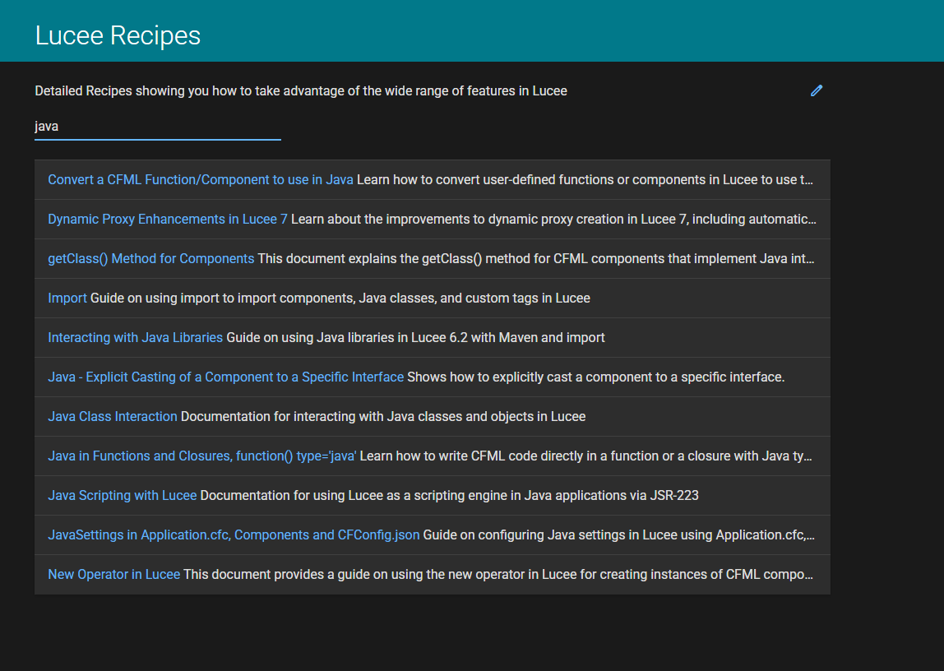Click the Lucee Recipes page title
The width and height of the screenshot is (944, 671).
point(118,35)
